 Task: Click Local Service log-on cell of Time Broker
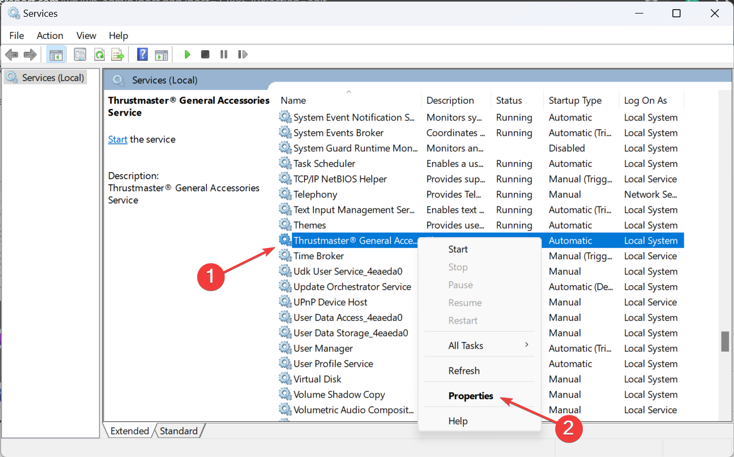coord(650,256)
